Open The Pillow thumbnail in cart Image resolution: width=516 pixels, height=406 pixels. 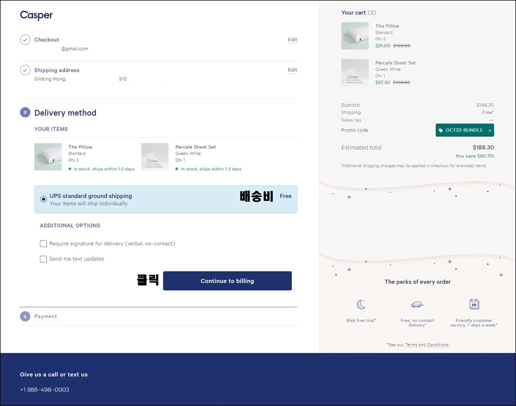click(355, 36)
